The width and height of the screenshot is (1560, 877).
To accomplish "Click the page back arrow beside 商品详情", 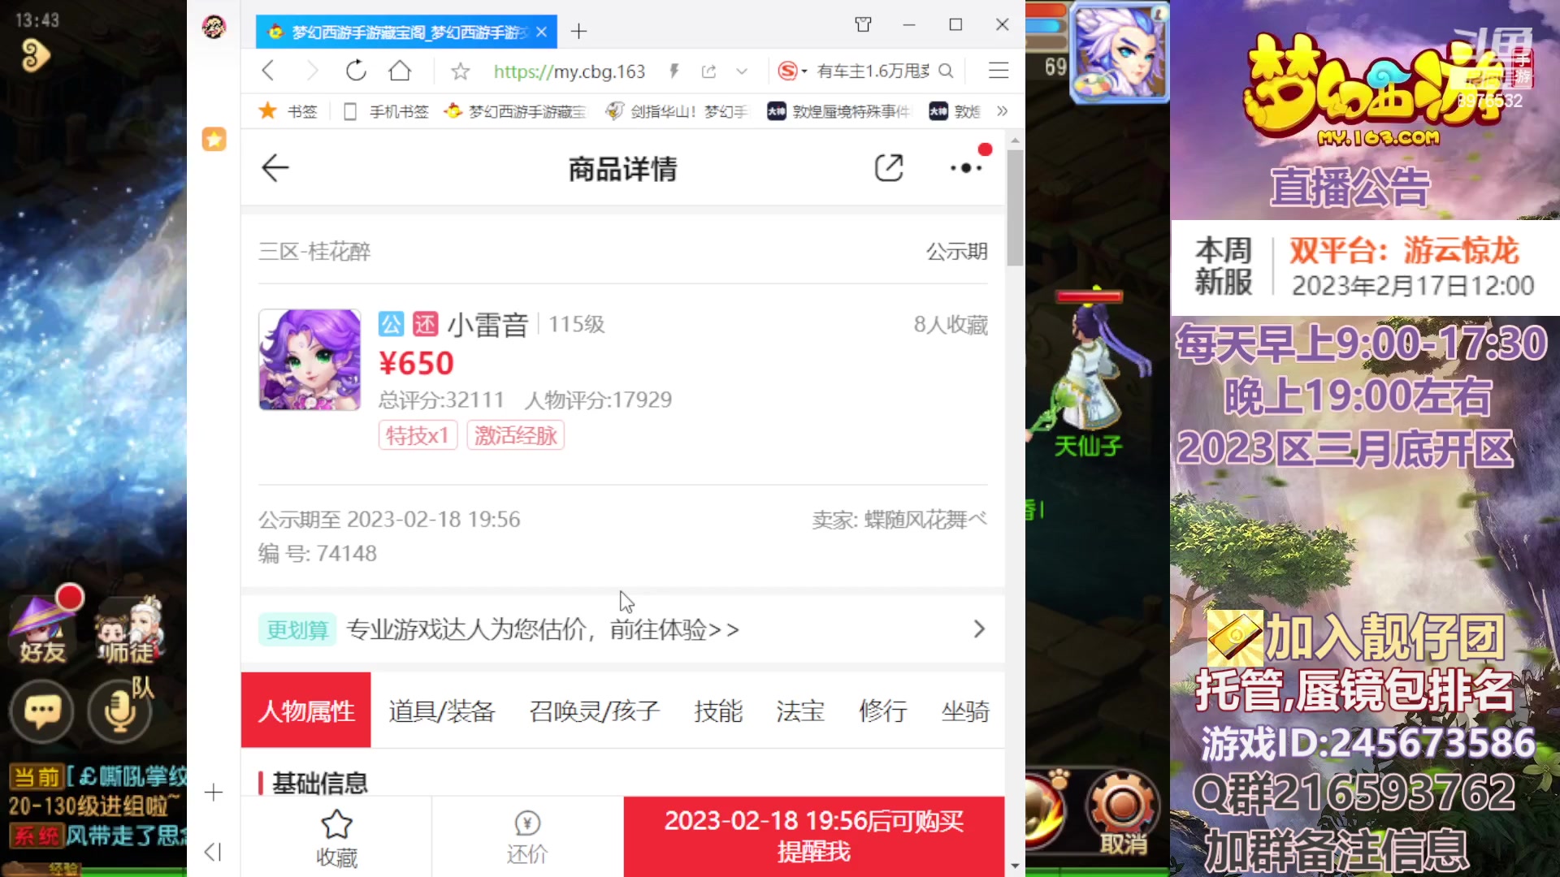I will pos(275,168).
